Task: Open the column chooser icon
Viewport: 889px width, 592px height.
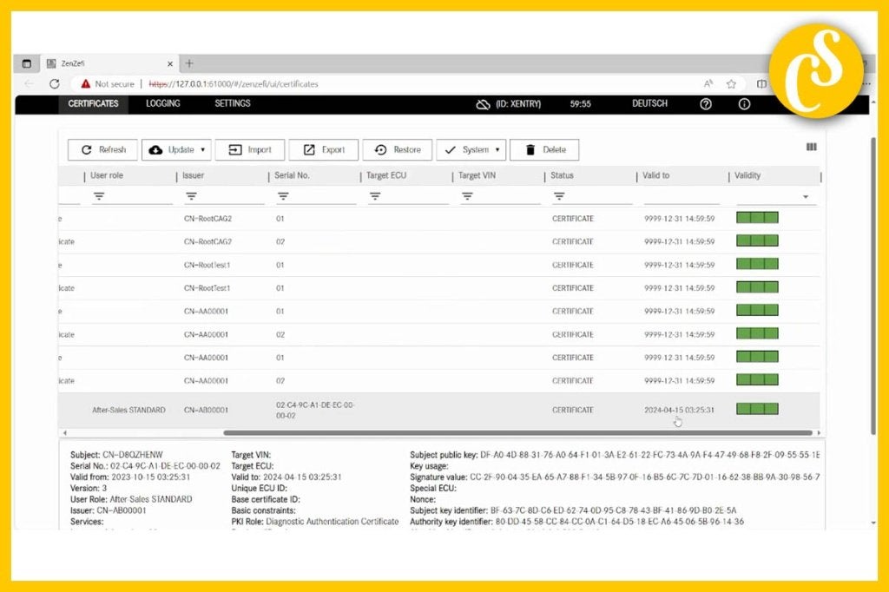Action: click(812, 148)
